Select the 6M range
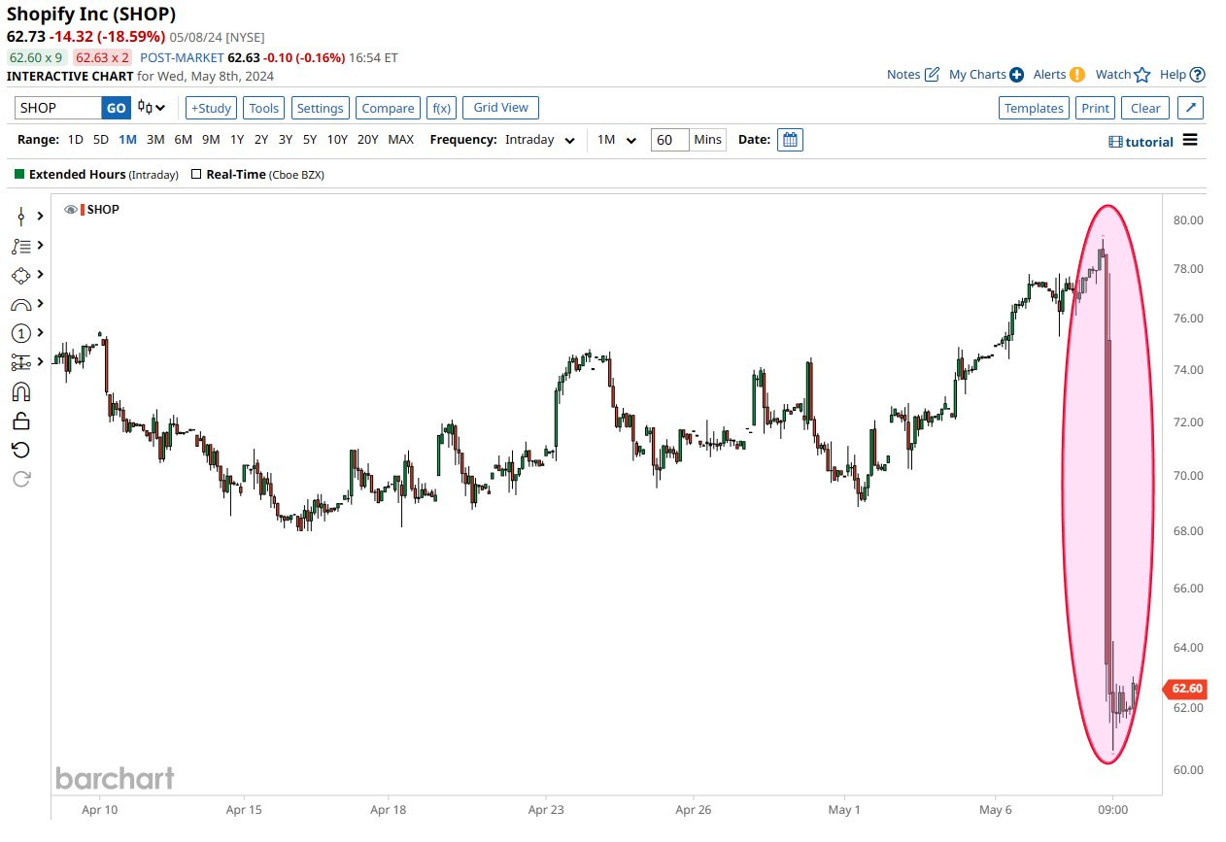The width and height of the screenshot is (1226, 842). pyautogui.click(x=184, y=140)
